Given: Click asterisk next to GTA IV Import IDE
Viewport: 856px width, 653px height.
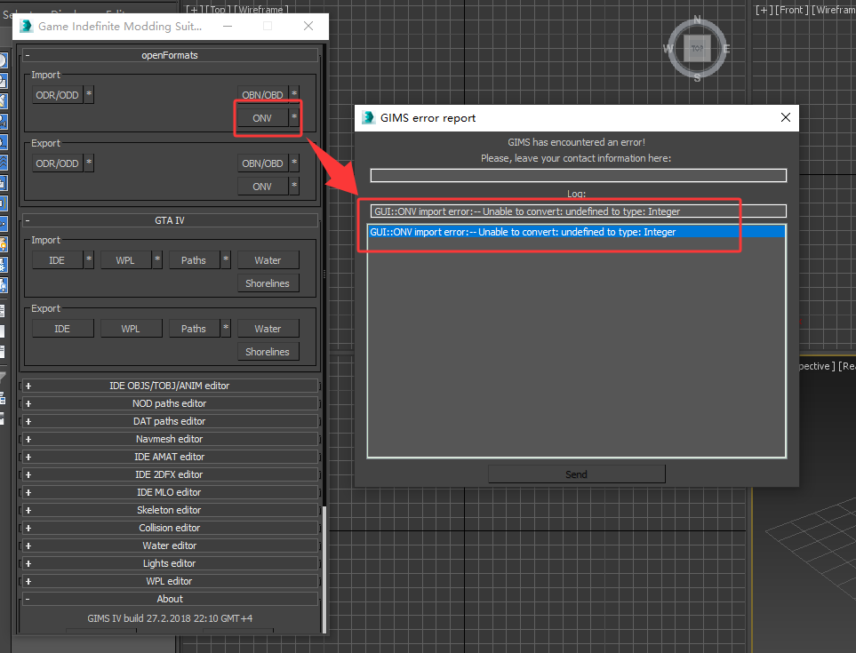Looking at the screenshot, I should point(89,260).
